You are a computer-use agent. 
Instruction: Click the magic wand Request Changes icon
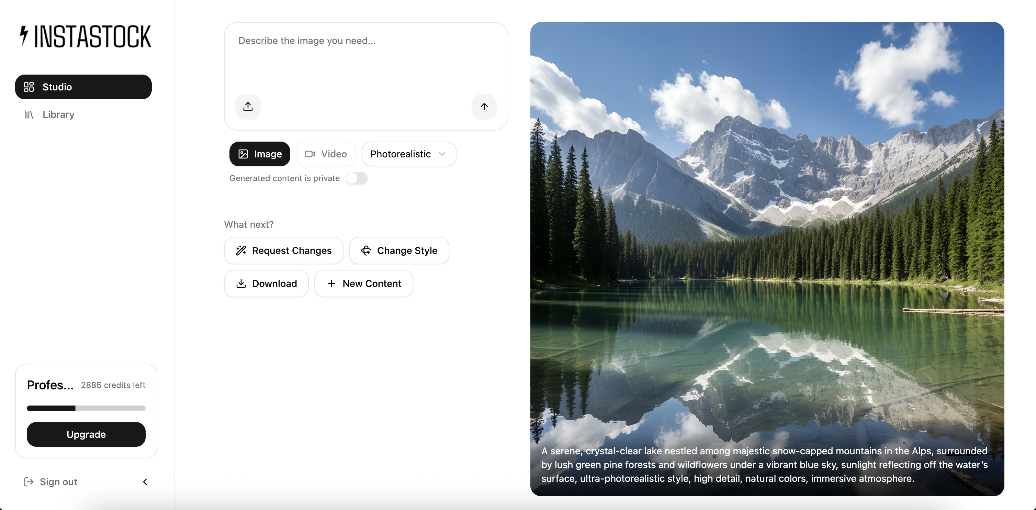pyautogui.click(x=241, y=251)
